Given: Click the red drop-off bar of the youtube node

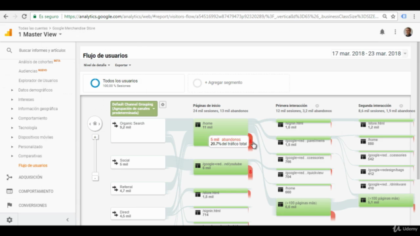Looking at the screenshot, I should tap(250, 172).
